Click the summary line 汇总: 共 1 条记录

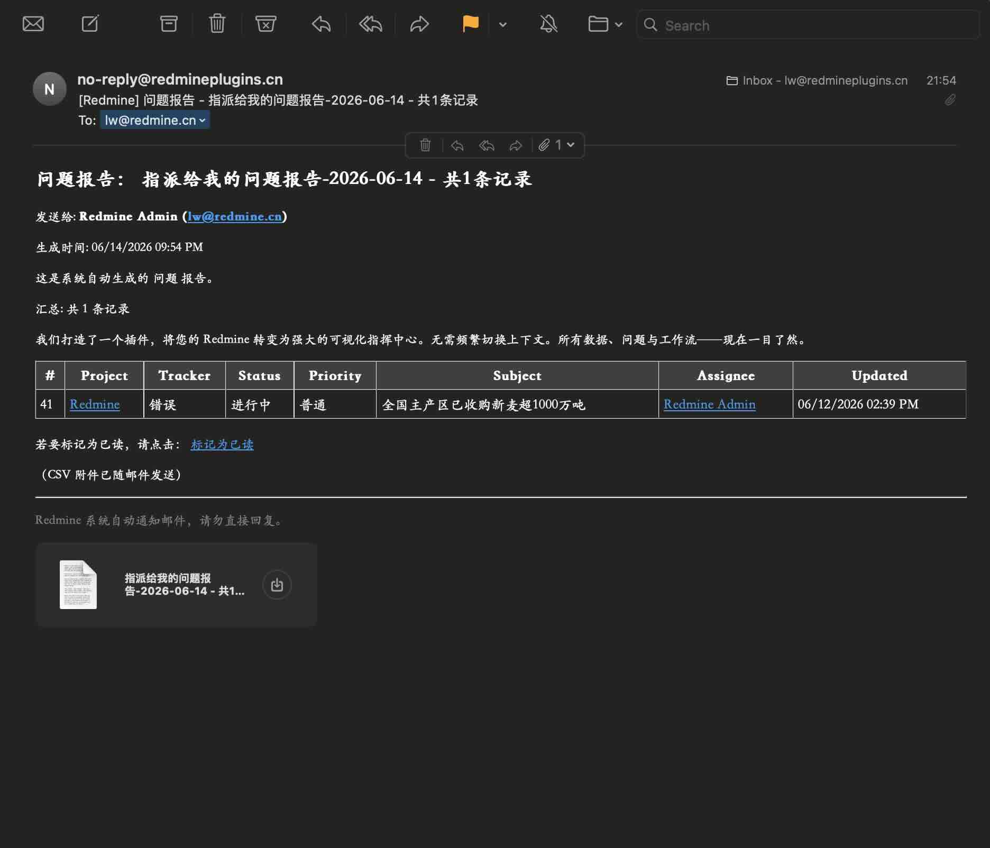coord(82,309)
